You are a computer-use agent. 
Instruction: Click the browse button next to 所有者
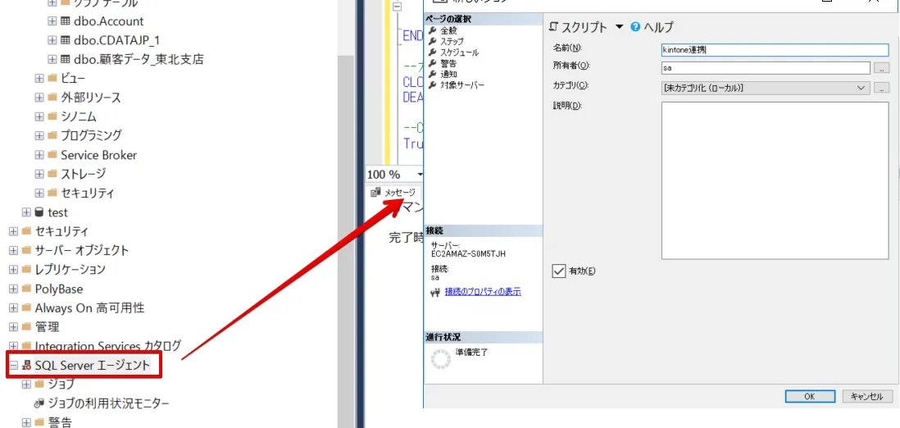882,68
